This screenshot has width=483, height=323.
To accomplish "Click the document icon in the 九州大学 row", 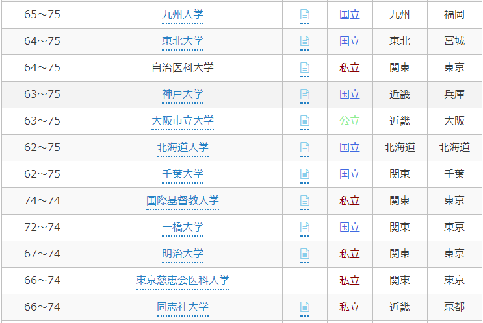I will pos(304,14).
